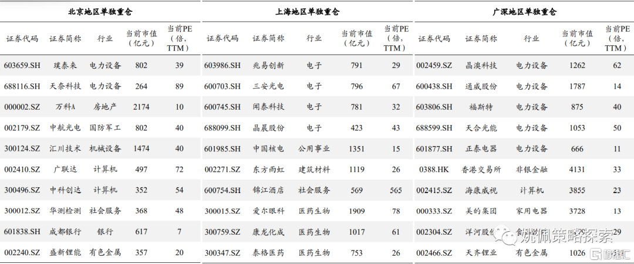Select the 晶晨股份 security name
634x264 pixels.
[x=268, y=128]
